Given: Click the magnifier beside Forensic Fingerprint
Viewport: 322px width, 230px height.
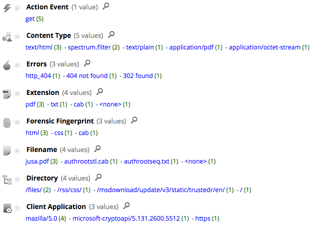Looking at the screenshot, I should click(x=134, y=120).
